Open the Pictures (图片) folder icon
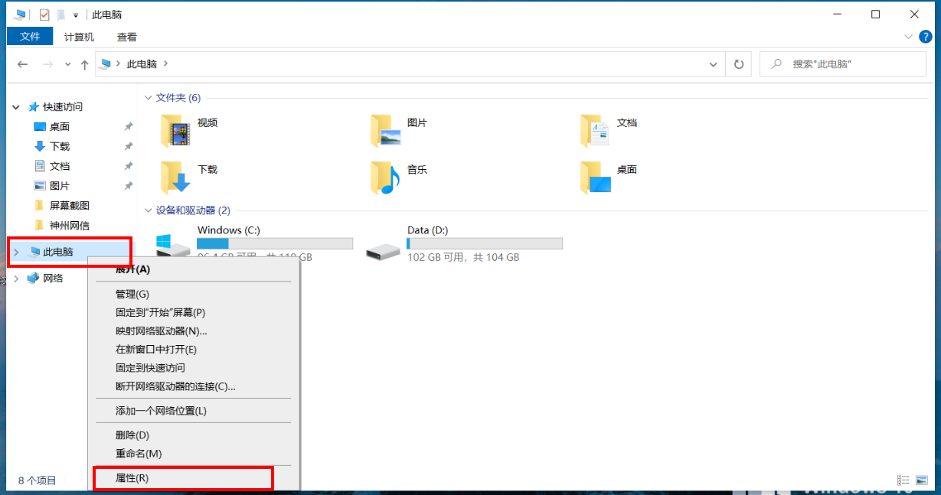The height and width of the screenshot is (495, 941). click(x=385, y=131)
